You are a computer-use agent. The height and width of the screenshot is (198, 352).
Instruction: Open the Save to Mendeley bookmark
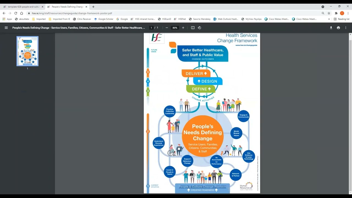point(200,19)
